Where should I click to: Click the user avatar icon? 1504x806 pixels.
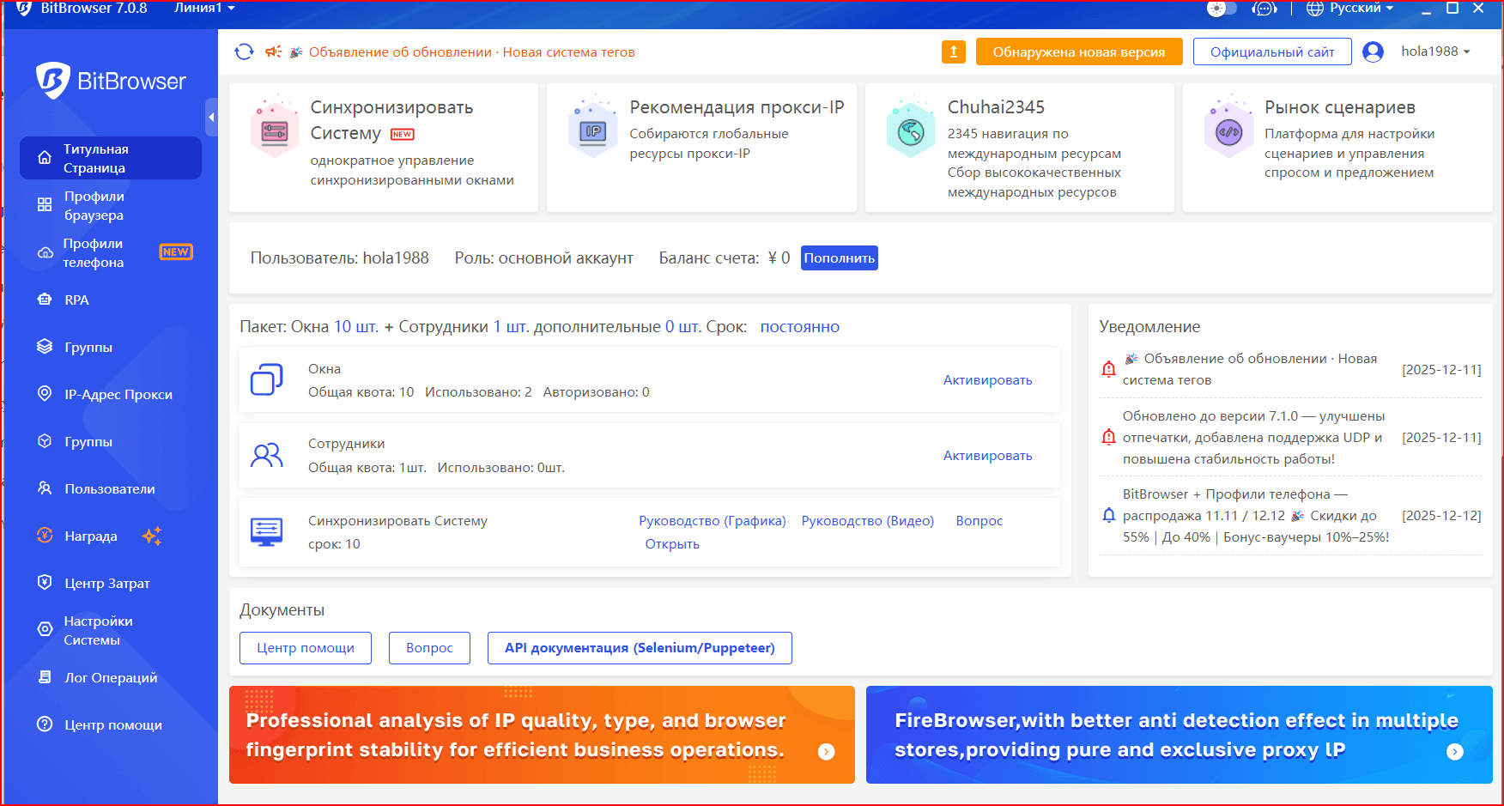tap(1373, 52)
